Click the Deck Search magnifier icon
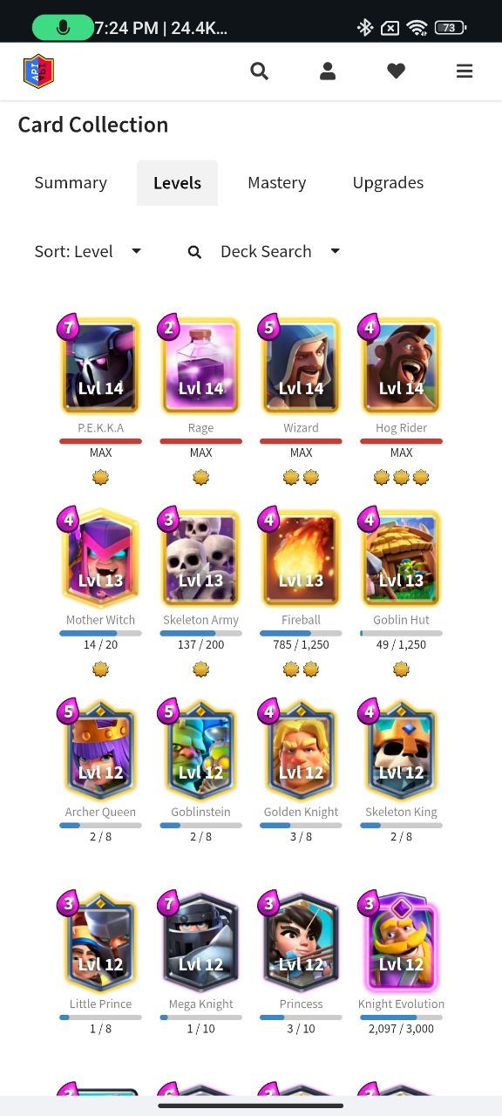The height and width of the screenshot is (1116, 502). [x=194, y=252]
